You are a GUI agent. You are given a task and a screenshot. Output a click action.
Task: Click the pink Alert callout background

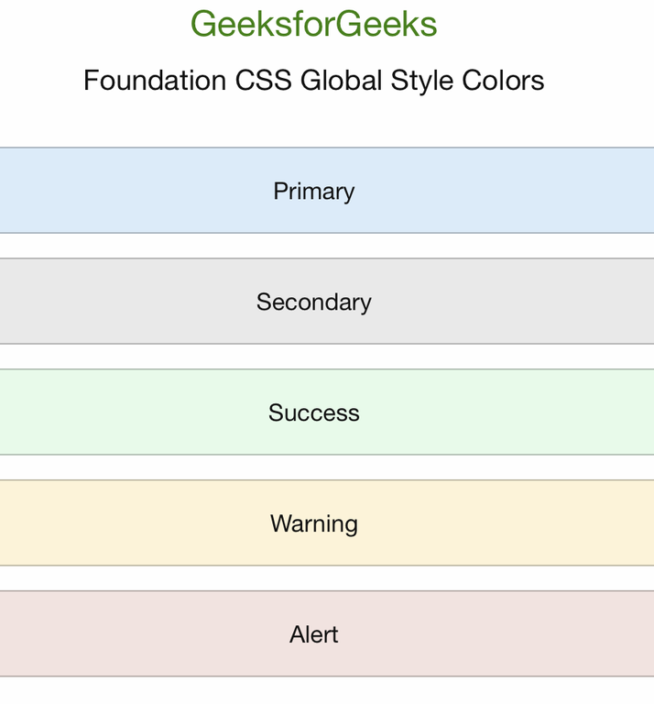tap(110, 634)
